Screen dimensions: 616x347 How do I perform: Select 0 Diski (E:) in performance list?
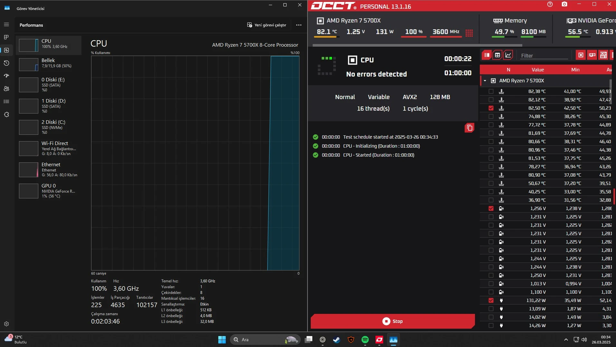click(49, 85)
